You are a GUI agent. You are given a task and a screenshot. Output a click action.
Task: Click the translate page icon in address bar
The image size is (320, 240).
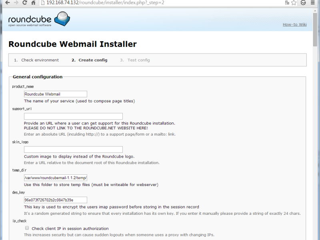pos(287,3)
